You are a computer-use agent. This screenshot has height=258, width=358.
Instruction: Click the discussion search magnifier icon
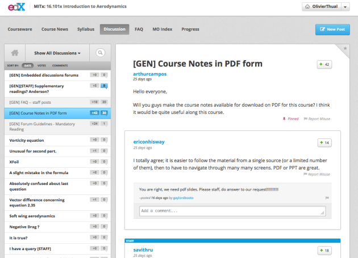click(100, 53)
